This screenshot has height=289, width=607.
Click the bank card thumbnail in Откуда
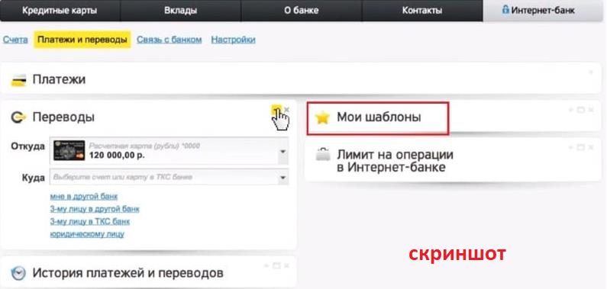click(69, 150)
